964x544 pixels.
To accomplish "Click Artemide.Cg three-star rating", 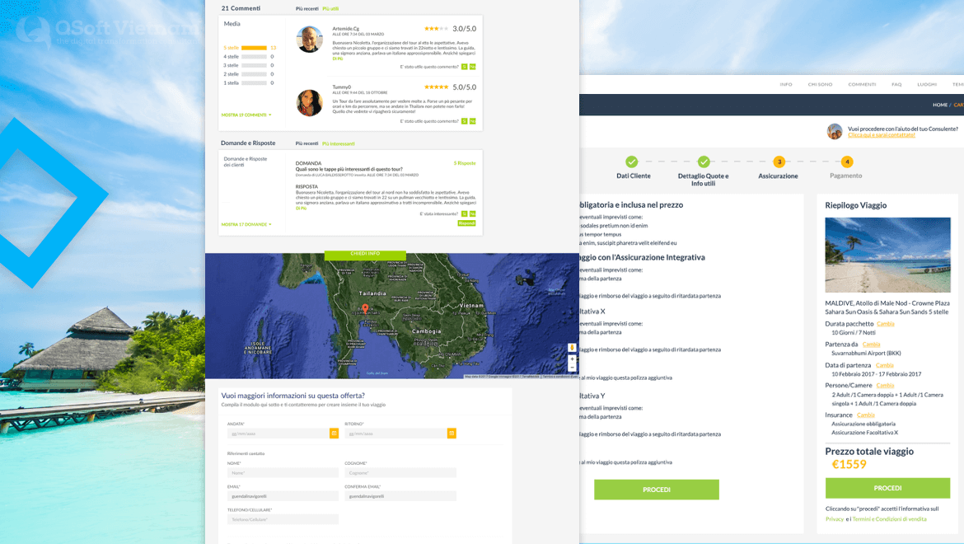I will (436, 28).
